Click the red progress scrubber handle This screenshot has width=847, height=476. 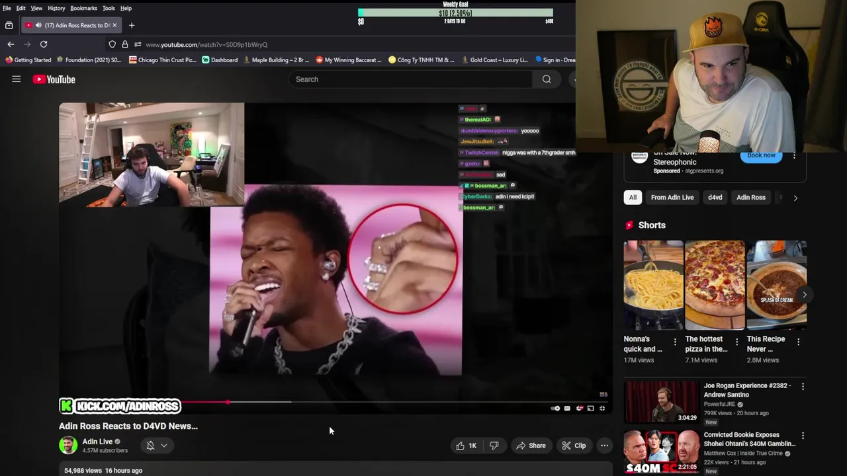[x=228, y=402]
